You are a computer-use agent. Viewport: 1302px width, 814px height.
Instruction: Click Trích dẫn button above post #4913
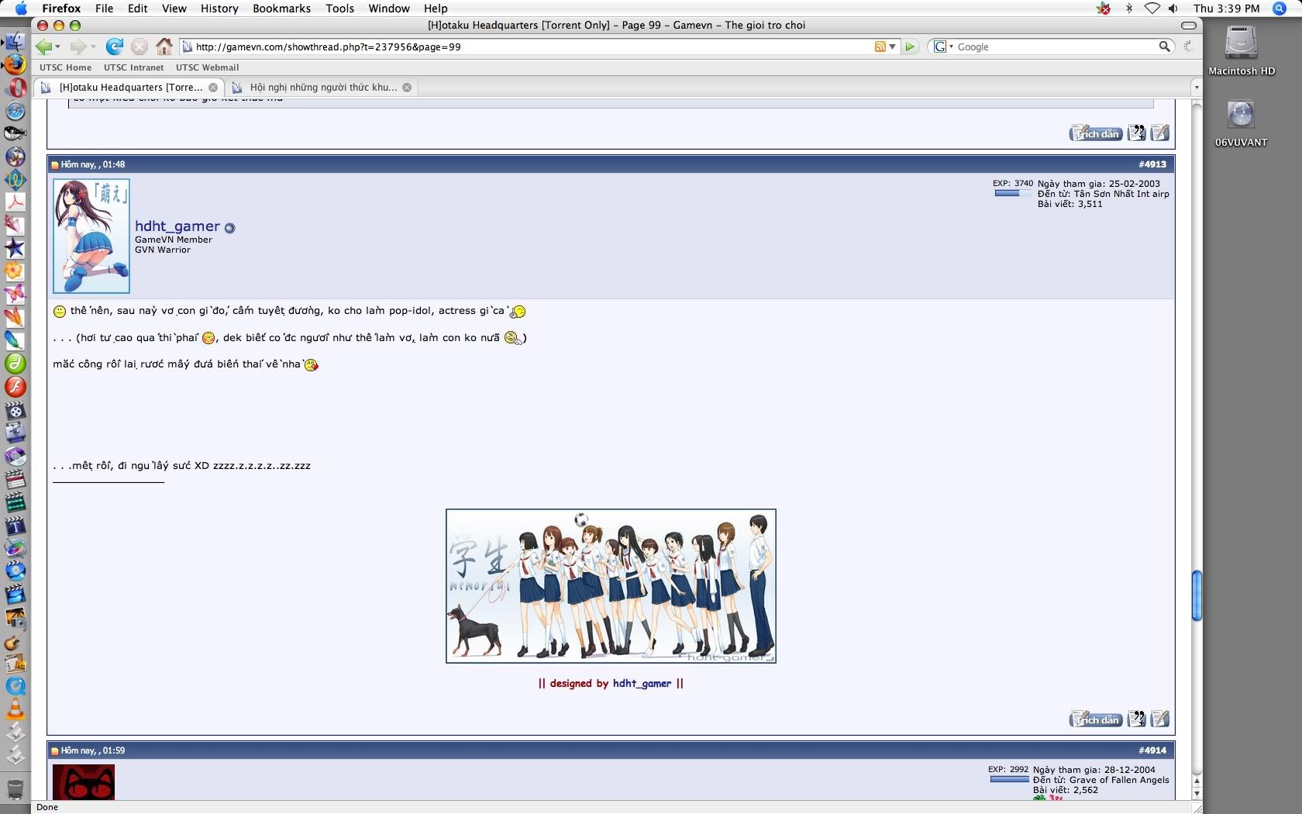1096,133
